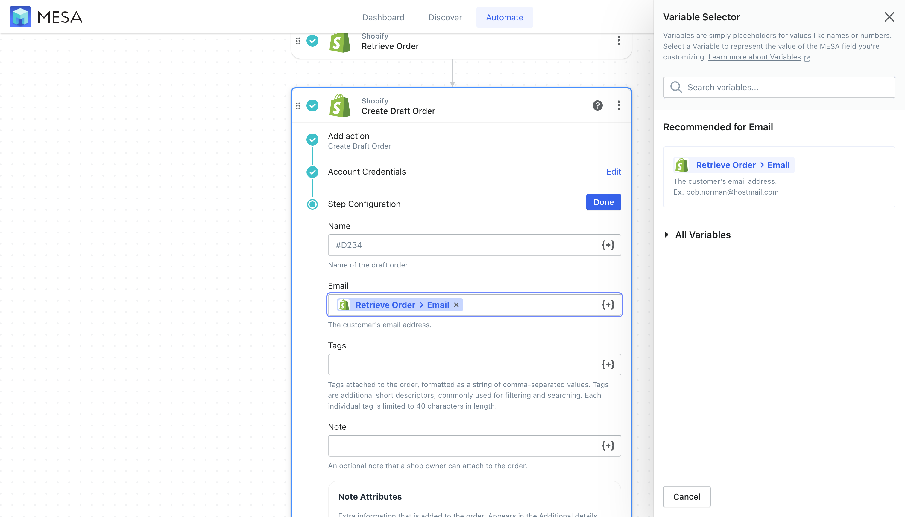Click the Done button

coord(603,202)
